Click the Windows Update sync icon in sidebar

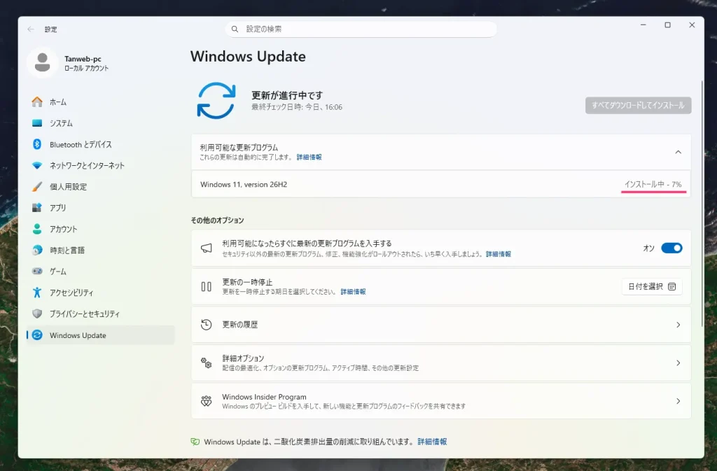37,335
